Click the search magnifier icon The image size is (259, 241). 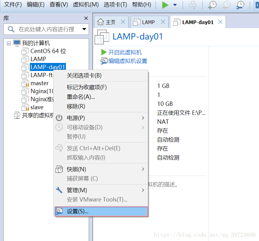tap(11, 29)
